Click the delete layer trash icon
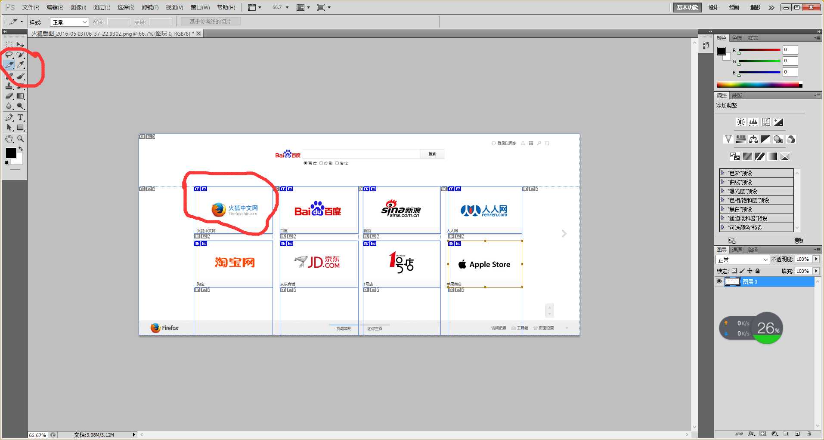The image size is (824, 440). 809,434
